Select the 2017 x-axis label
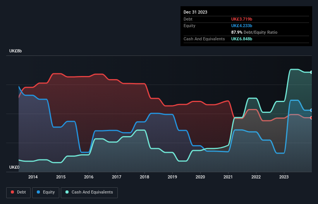318x204 pixels. tap(117, 177)
